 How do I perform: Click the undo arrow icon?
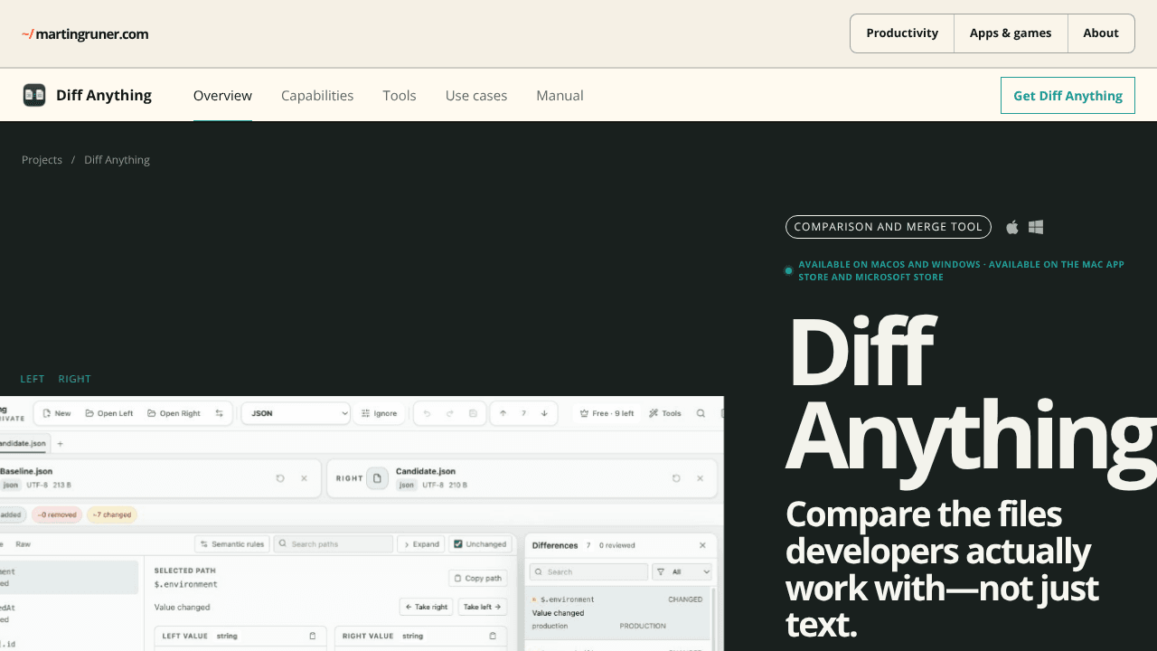427,413
